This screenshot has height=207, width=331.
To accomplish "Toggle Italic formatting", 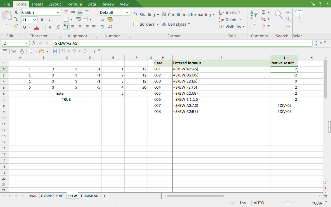I will click(50, 20).
